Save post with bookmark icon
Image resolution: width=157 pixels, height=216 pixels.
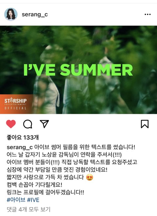click(145, 124)
